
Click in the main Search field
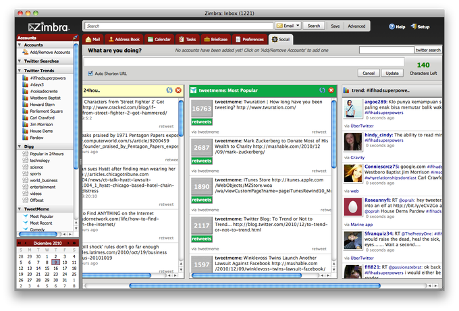[179, 26]
